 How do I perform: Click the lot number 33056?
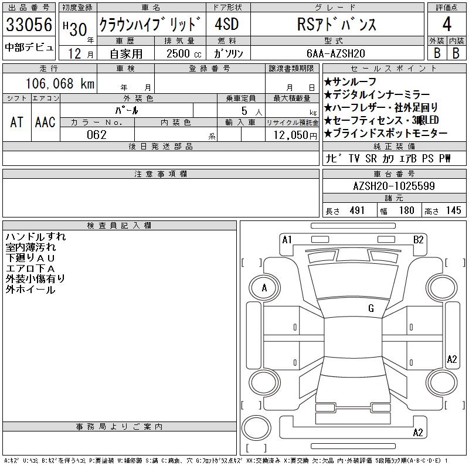click(29, 25)
